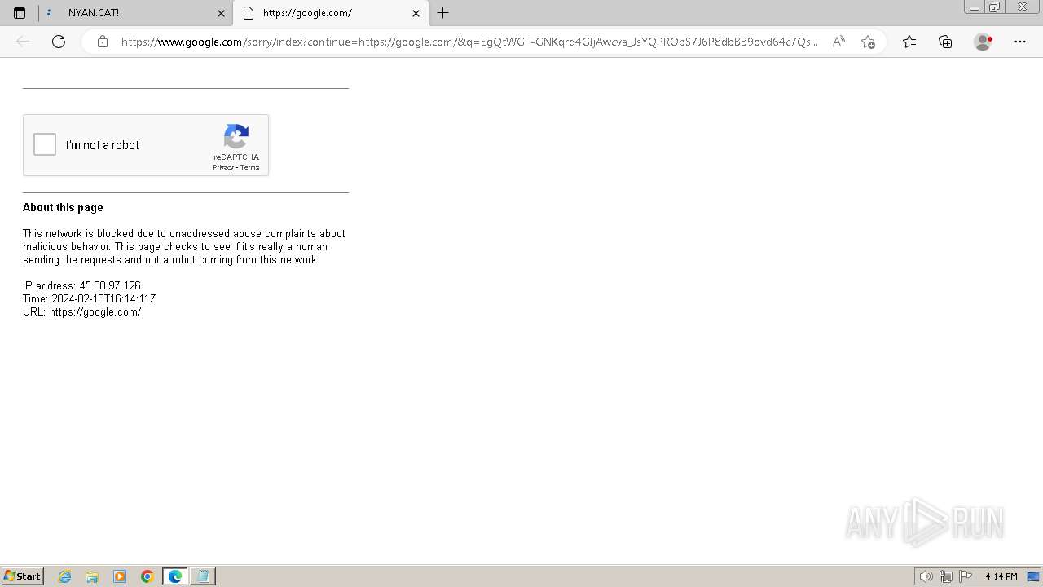This screenshot has width=1043, height=587.
Task: Select Microsoft Edge taskbar button
Action: tap(175, 576)
